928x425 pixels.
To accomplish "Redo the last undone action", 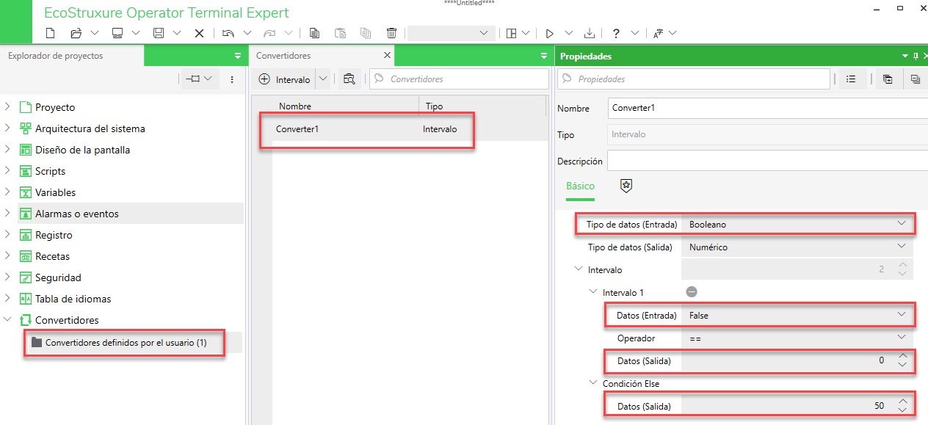I will coord(269,33).
